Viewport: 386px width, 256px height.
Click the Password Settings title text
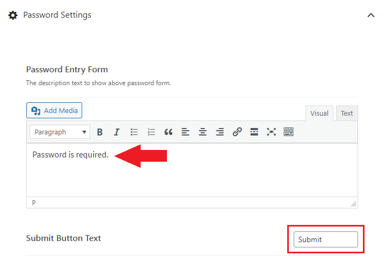tap(57, 15)
